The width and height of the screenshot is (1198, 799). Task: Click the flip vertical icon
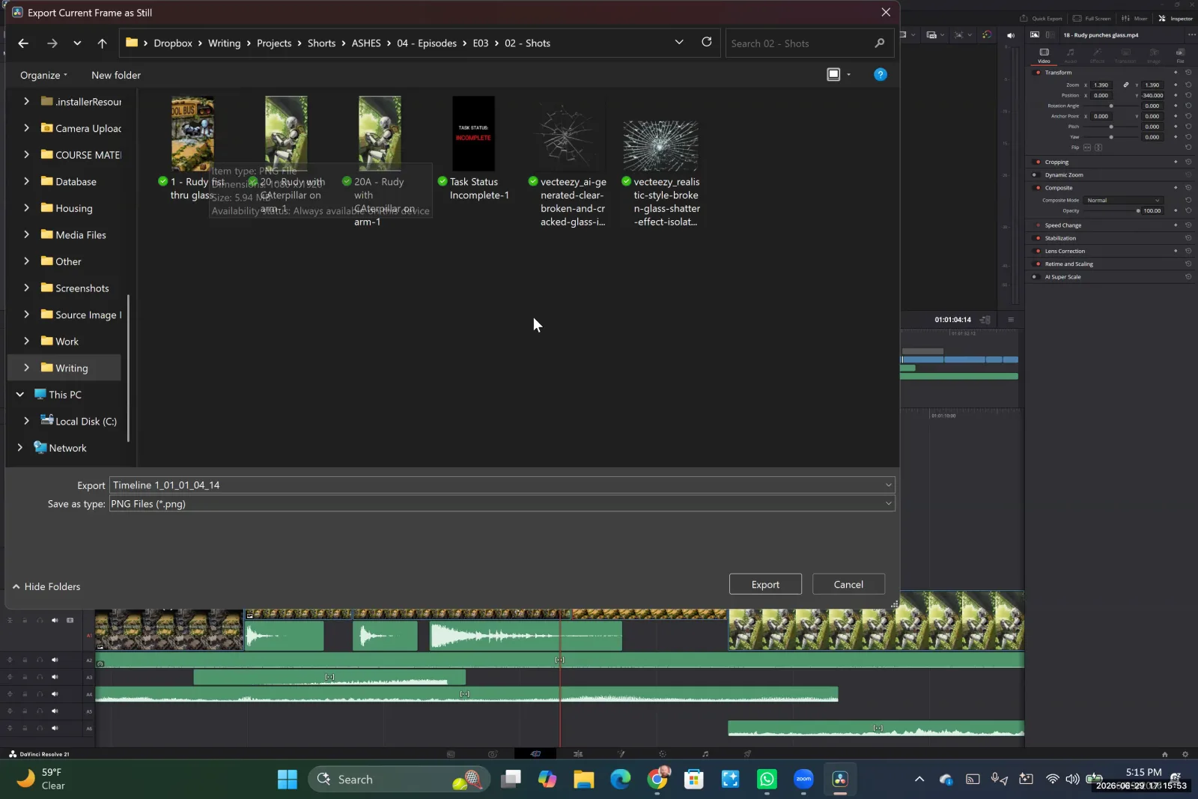tap(1098, 148)
